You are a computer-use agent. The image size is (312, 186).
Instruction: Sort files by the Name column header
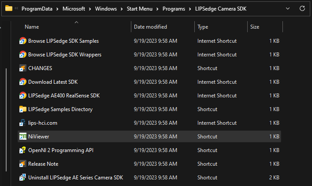(32, 27)
